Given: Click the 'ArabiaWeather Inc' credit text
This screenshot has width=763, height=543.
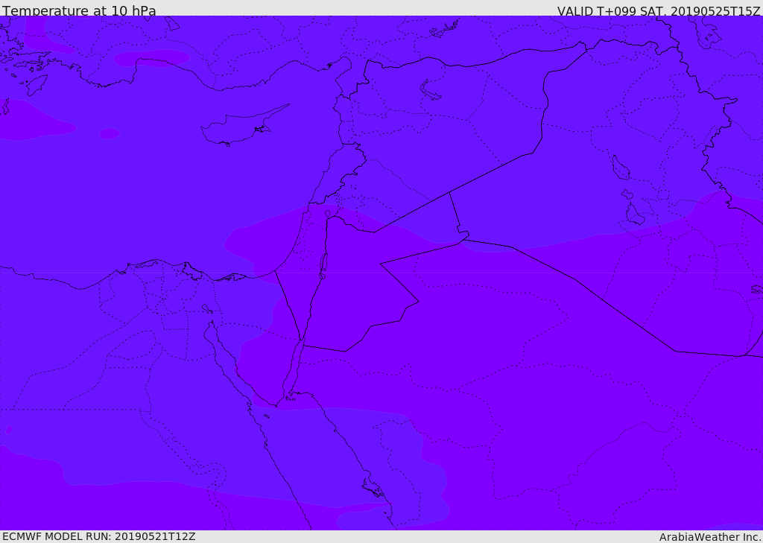Looking at the screenshot, I should [710, 537].
